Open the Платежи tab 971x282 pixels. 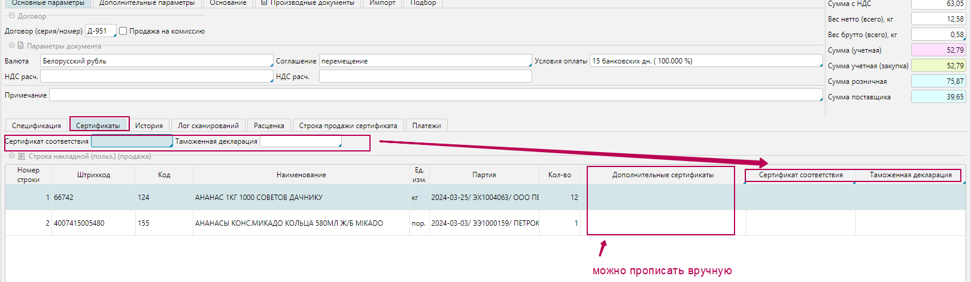426,126
